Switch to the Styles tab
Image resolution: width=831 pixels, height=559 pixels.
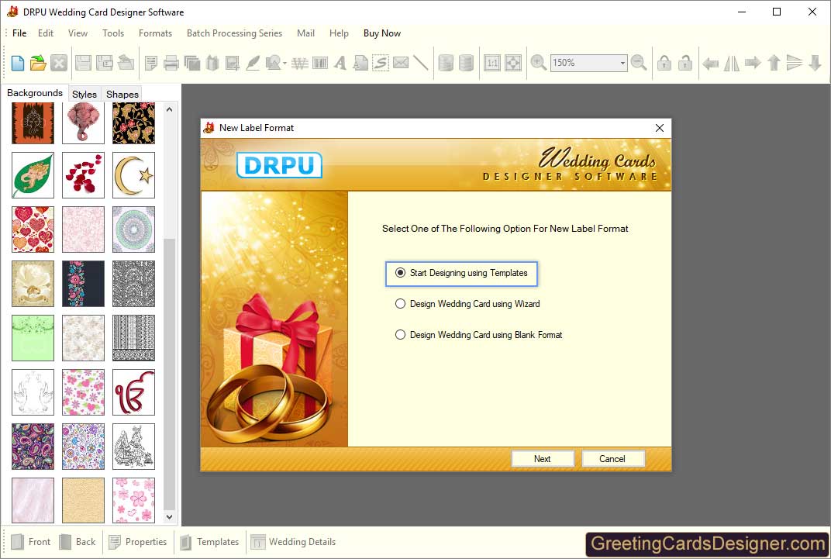pyautogui.click(x=84, y=94)
